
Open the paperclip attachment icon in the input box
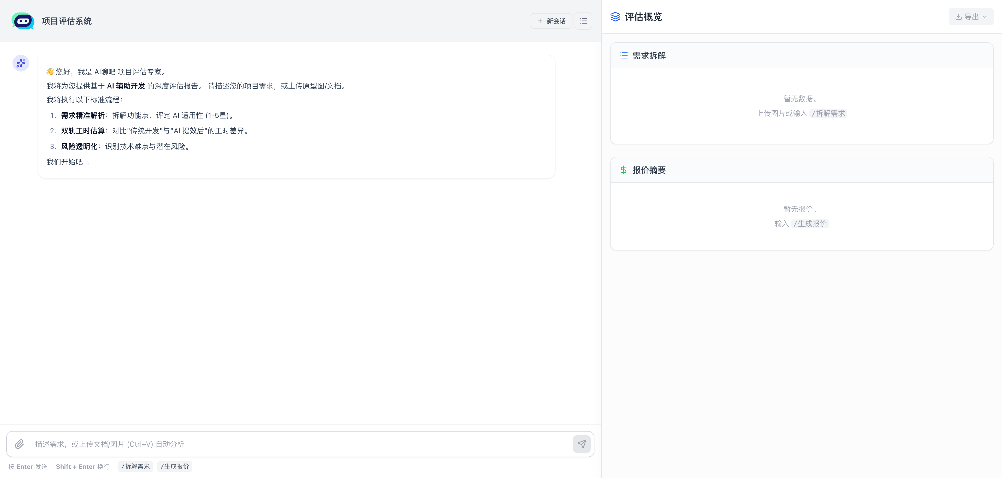point(19,444)
